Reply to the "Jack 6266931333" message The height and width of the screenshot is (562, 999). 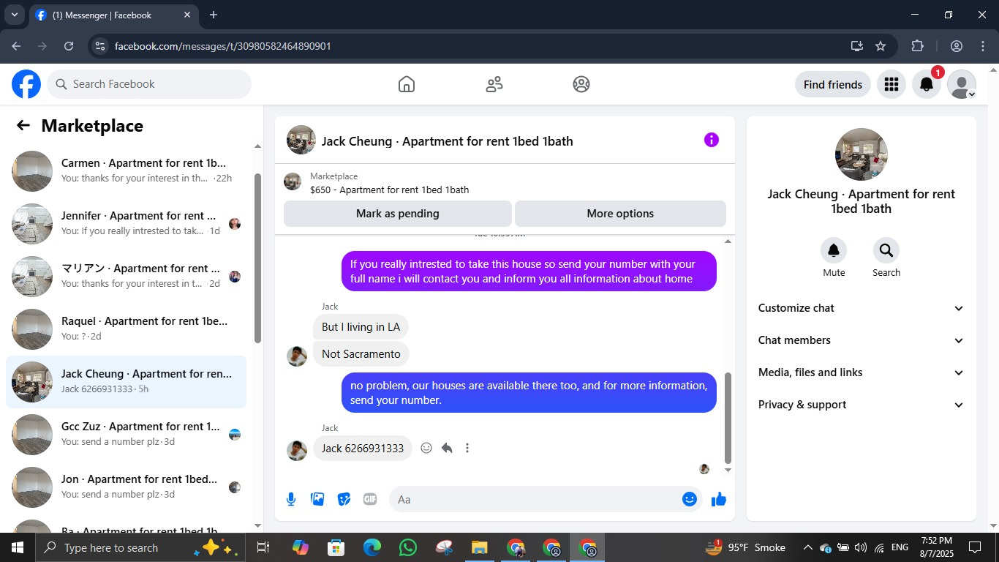point(447,448)
